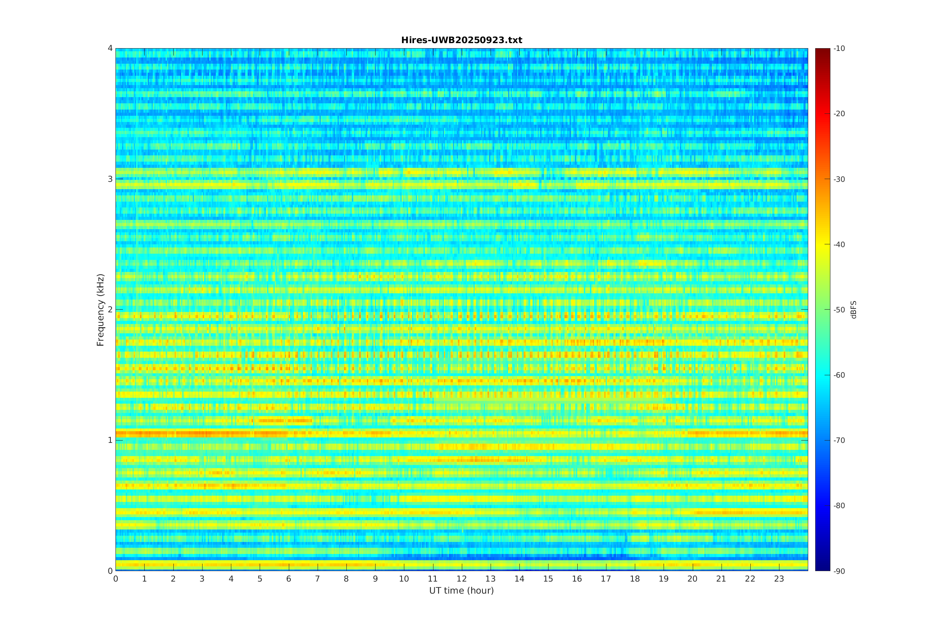Click y-axis tick label 2
933x641 pixels.
pyautogui.click(x=110, y=310)
